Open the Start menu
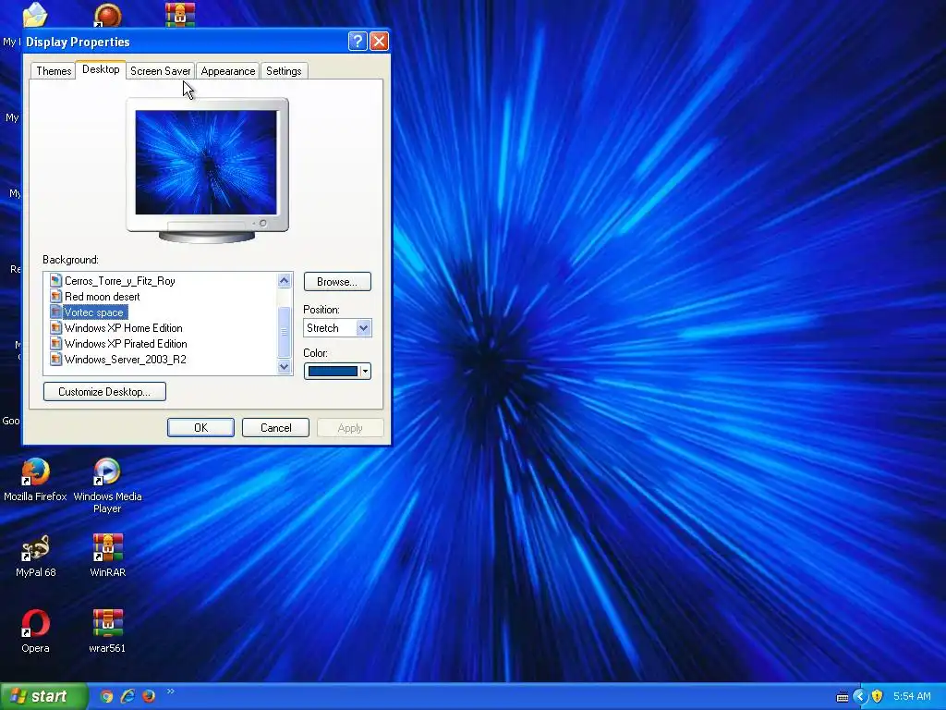The width and height of the screenshot is (946, 710). [43, 697]
